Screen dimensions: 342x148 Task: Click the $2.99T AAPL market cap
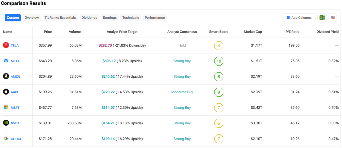256,92
